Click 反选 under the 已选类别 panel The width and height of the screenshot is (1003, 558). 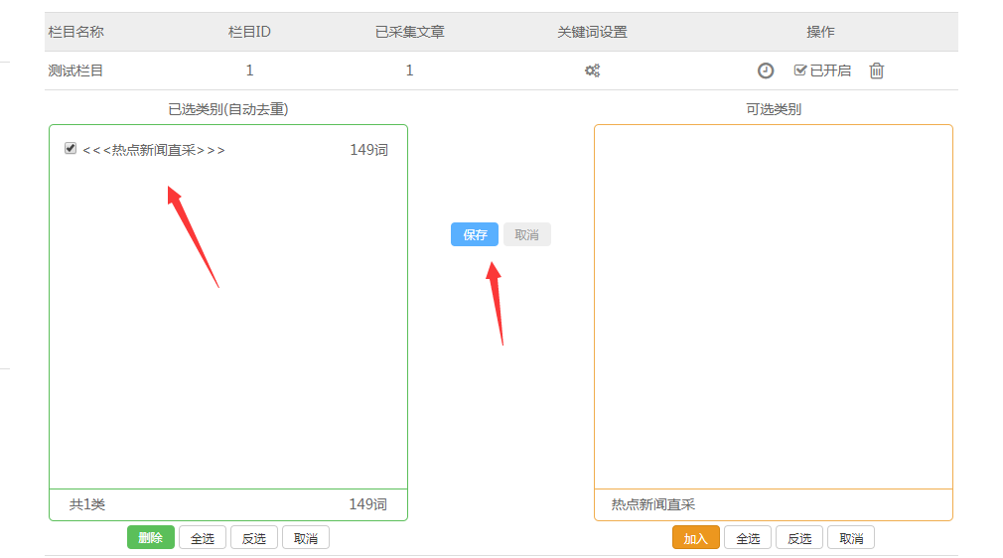[x=254, y=538]
